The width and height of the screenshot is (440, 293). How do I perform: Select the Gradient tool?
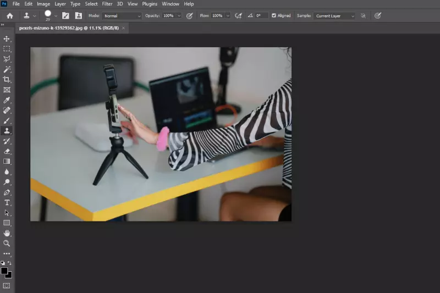[x=7, y=162]
